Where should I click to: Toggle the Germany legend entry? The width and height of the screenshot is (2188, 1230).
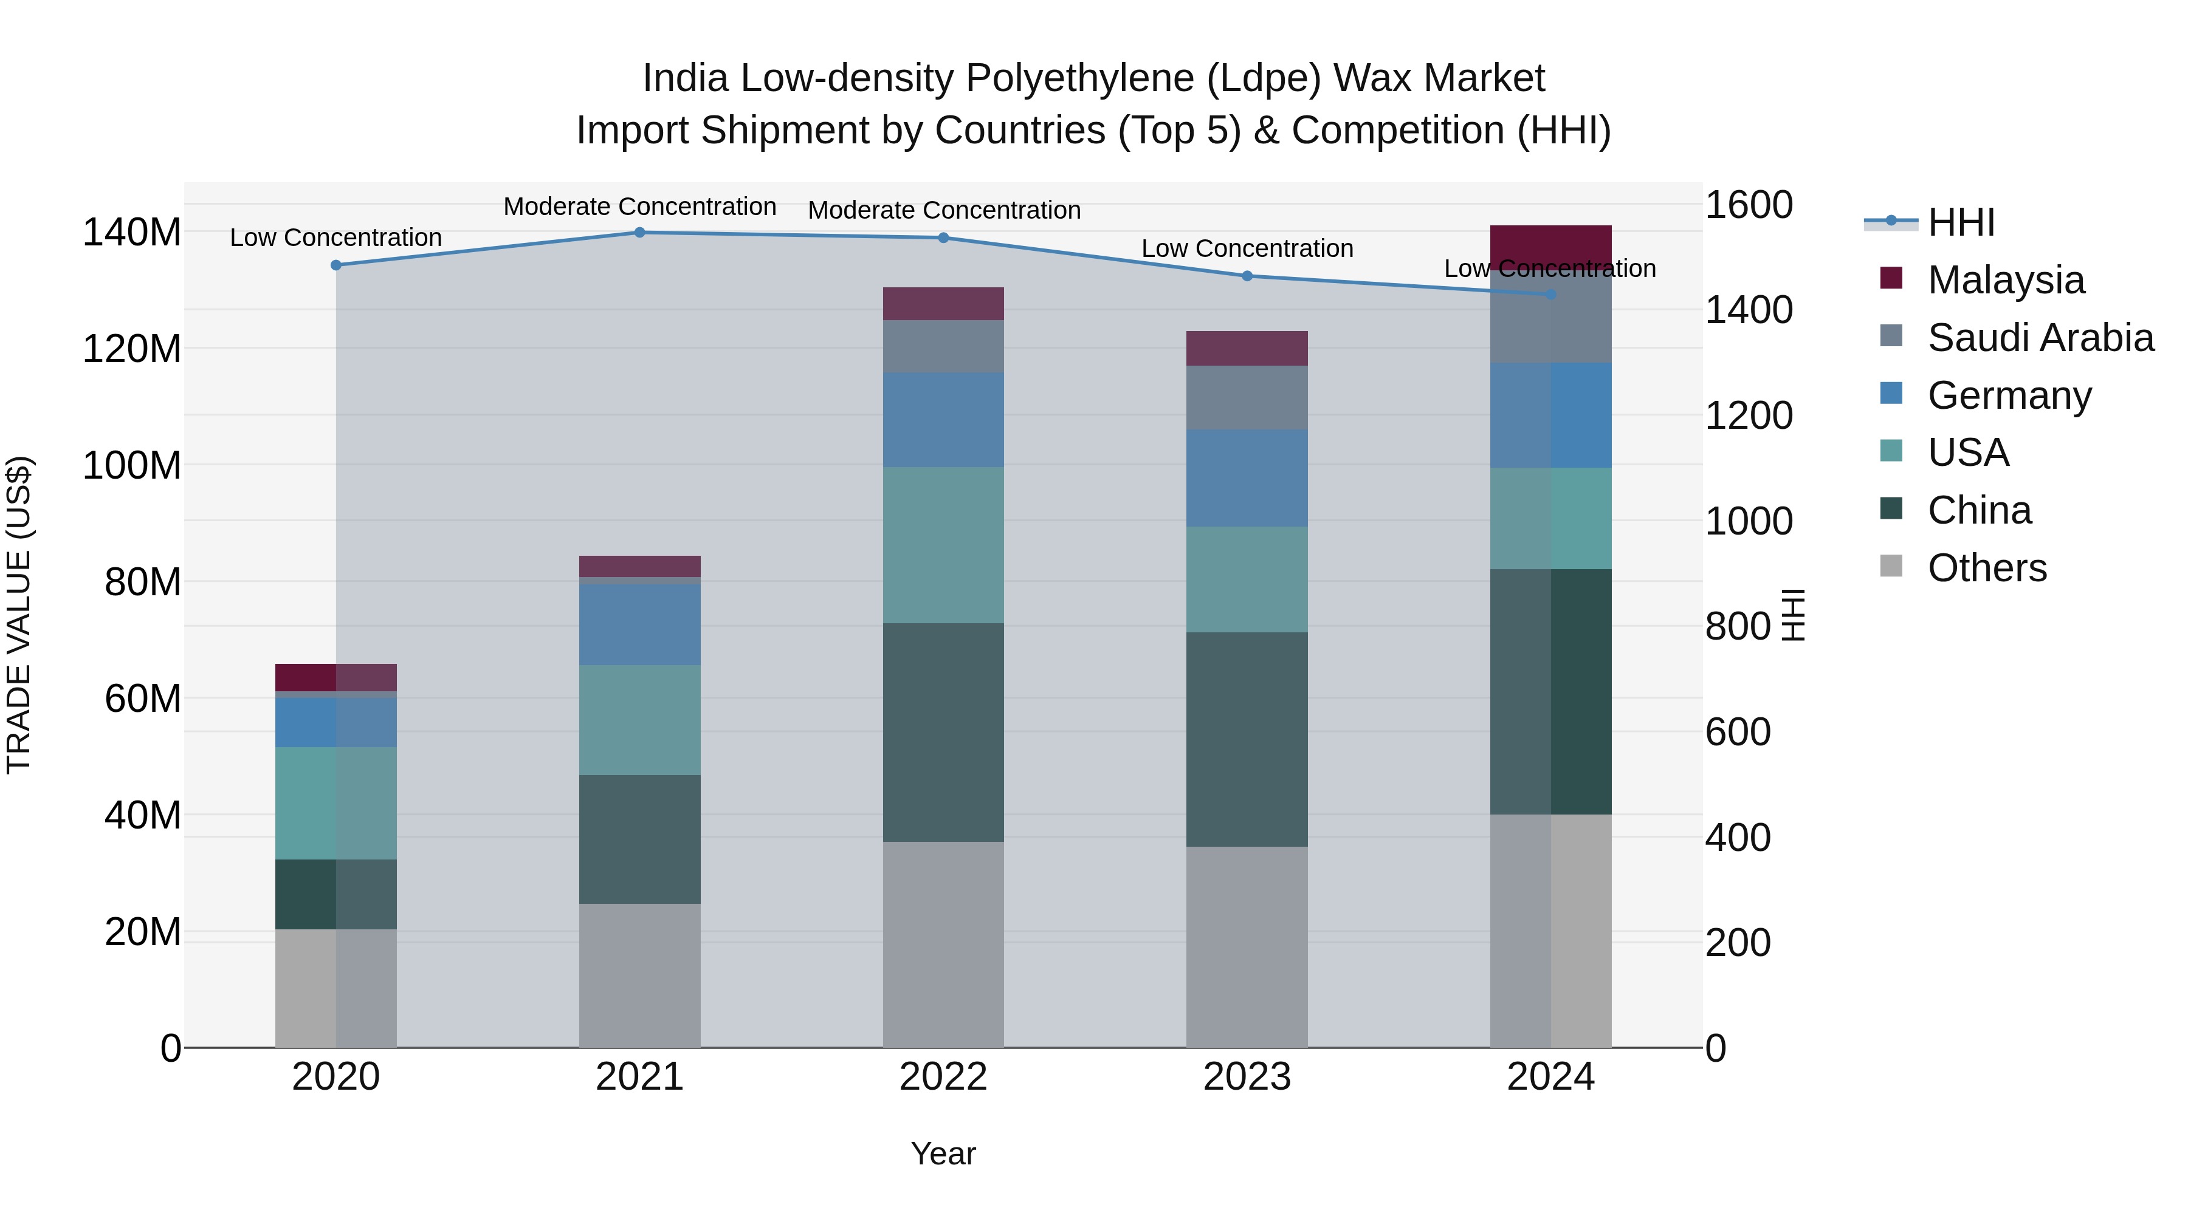(x=1986, y=395)
